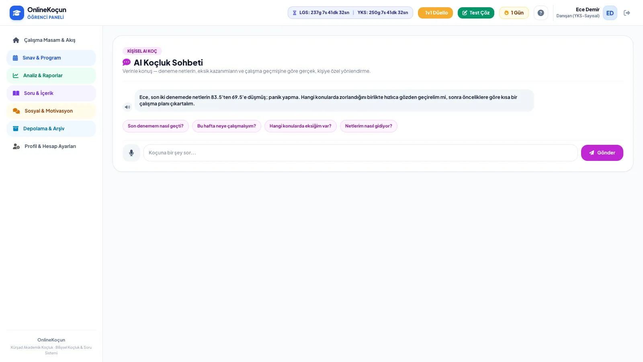Select 'Bu hafta neye çalışmalıyım?' suggestion

click(226, 126)
